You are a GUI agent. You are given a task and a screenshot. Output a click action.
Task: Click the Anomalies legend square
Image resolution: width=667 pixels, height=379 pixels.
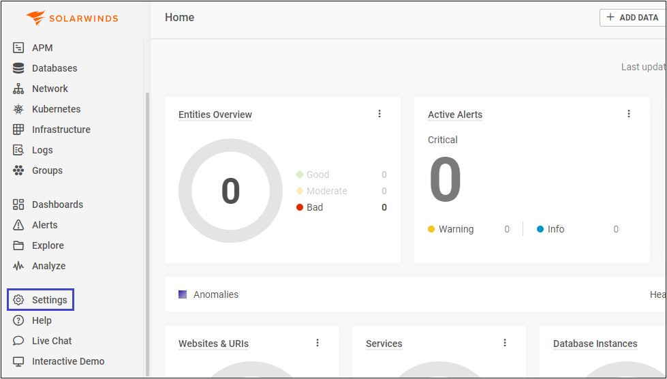[183, 294]
